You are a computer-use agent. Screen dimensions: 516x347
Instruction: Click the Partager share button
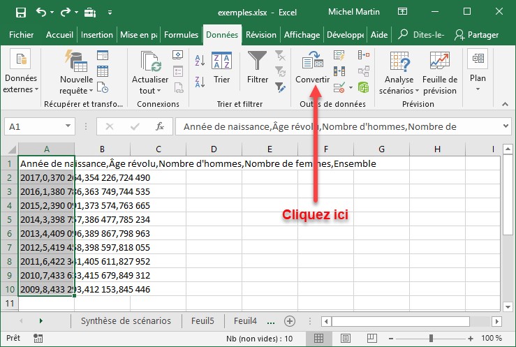tap(476, 35)
